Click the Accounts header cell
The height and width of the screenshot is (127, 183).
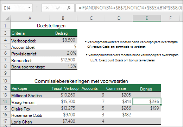point(91,88)
